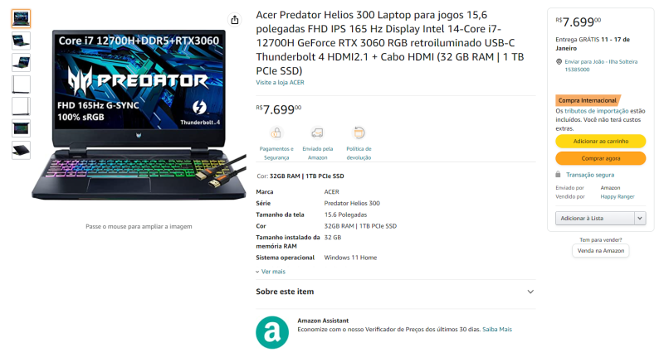Screen dimensions: 664x352
Task: Click the location pin delivery icon
Action: pos(559,61)
